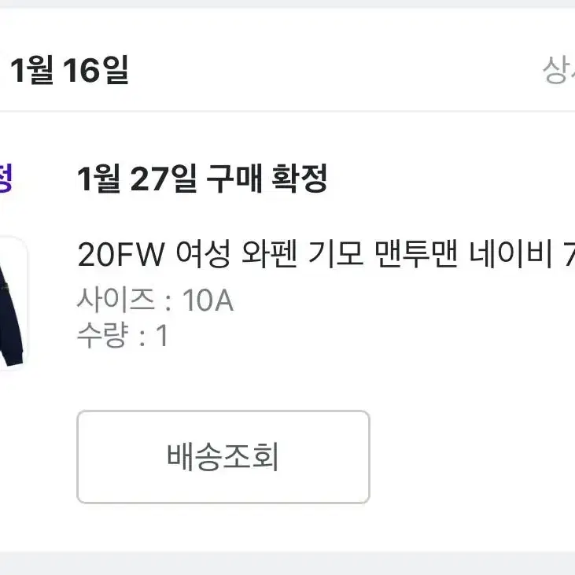Click the word 네이비 in product name
The height and width of the screenshot is (575, 575).
(x=510, y=254)
